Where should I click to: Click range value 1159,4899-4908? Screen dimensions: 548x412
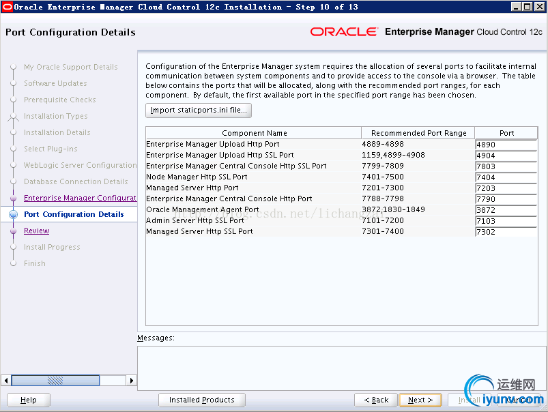(x=393, y=155)
